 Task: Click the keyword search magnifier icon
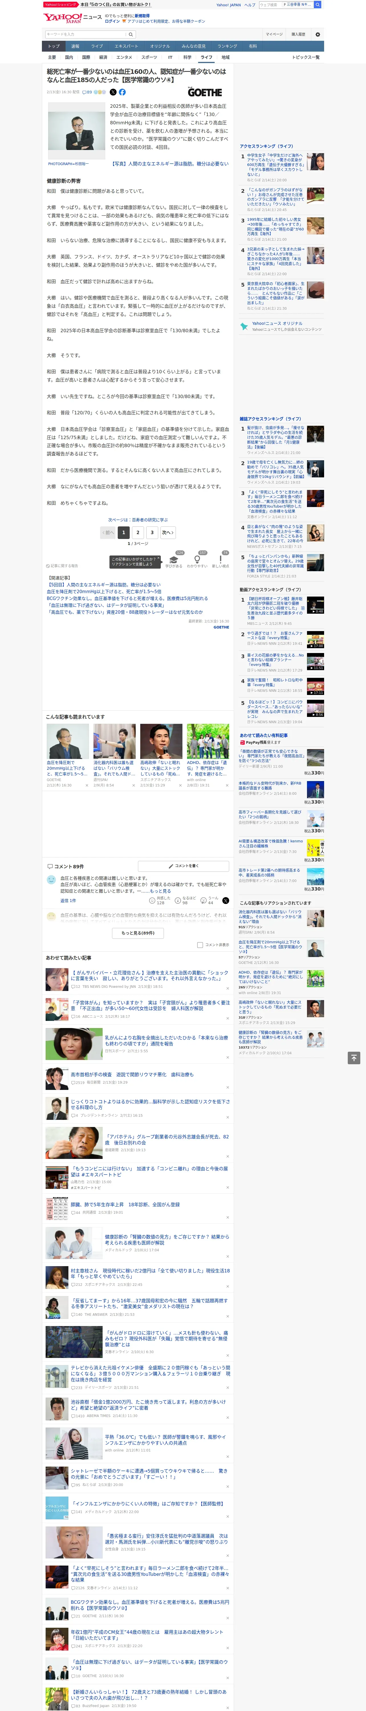click(x=131, y=35)
